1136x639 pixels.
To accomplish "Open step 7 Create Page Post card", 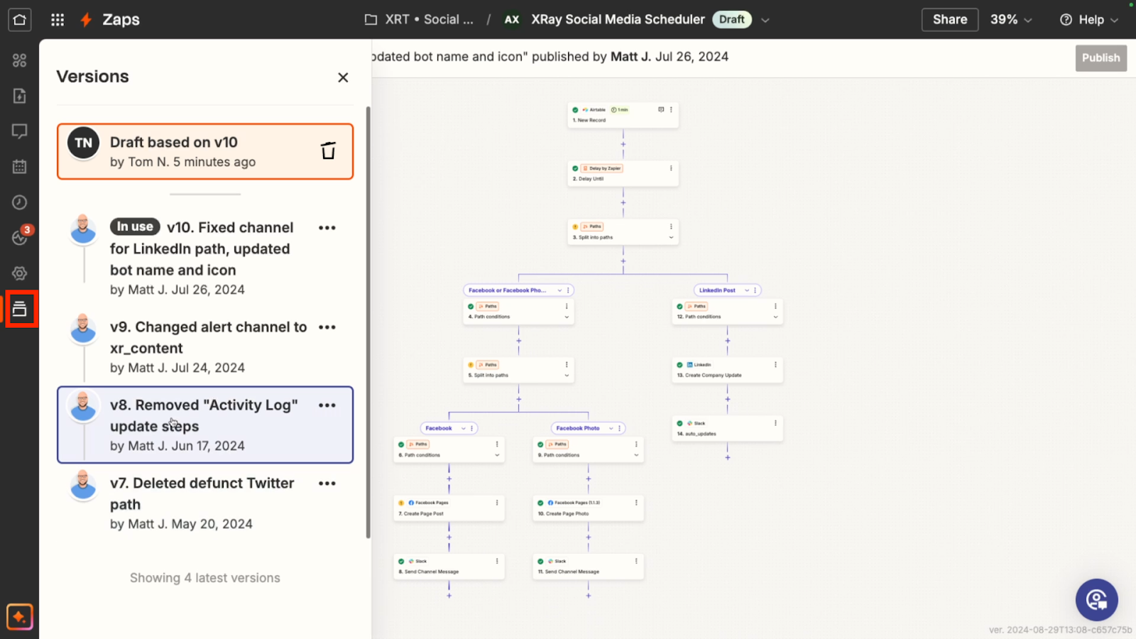I will (449, 508).
